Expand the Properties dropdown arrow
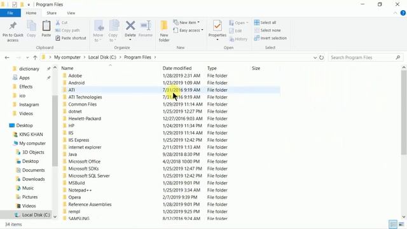 [217, 39]
